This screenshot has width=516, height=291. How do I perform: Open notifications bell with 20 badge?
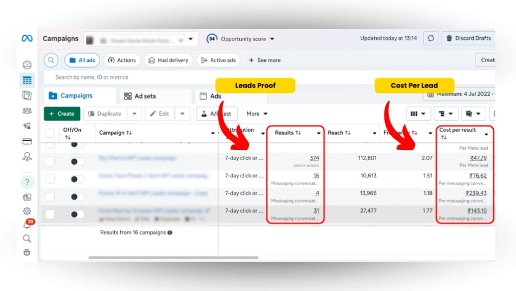click(x=28, y=224)
